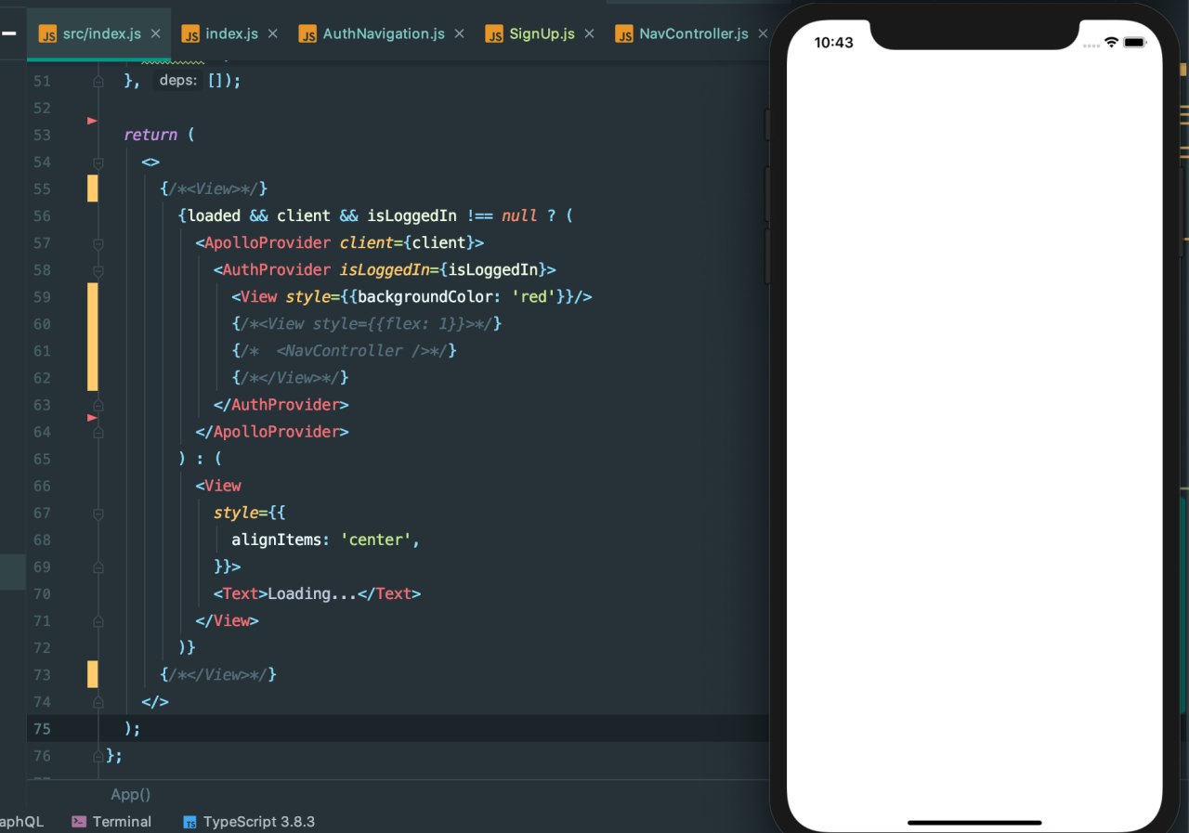The height and width of the screenshot is (833, 1189).
Task: Click the 'center' string on line 68
Action: 375,540
